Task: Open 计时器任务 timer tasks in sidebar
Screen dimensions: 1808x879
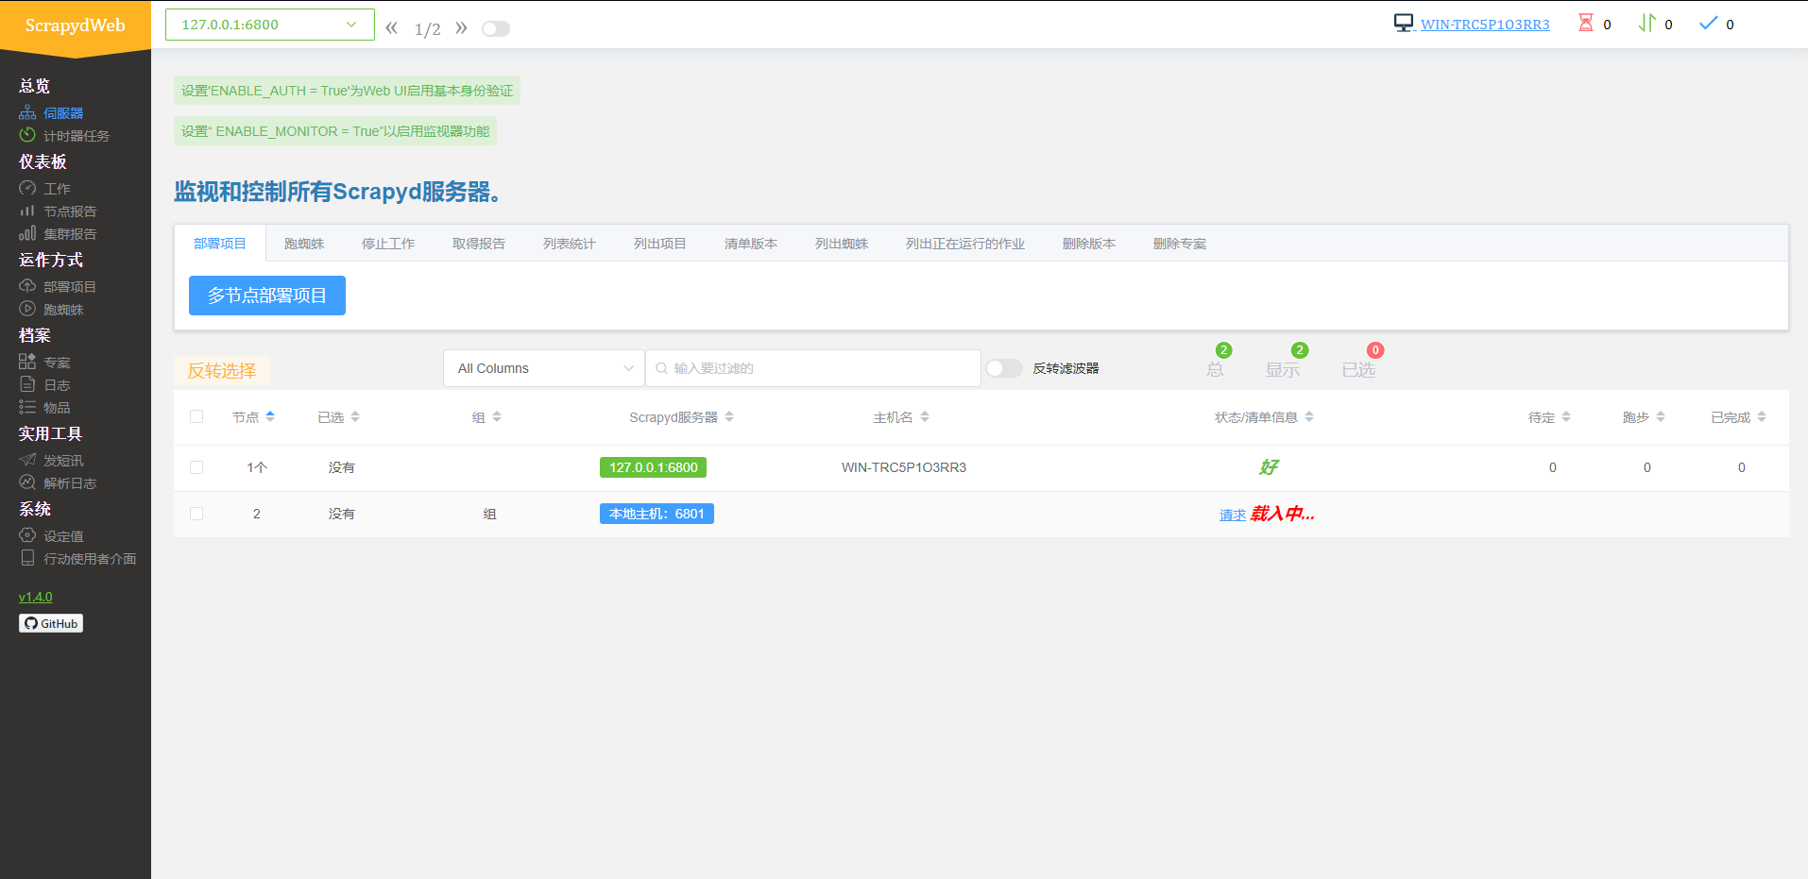Action: [x=64, y=136]
